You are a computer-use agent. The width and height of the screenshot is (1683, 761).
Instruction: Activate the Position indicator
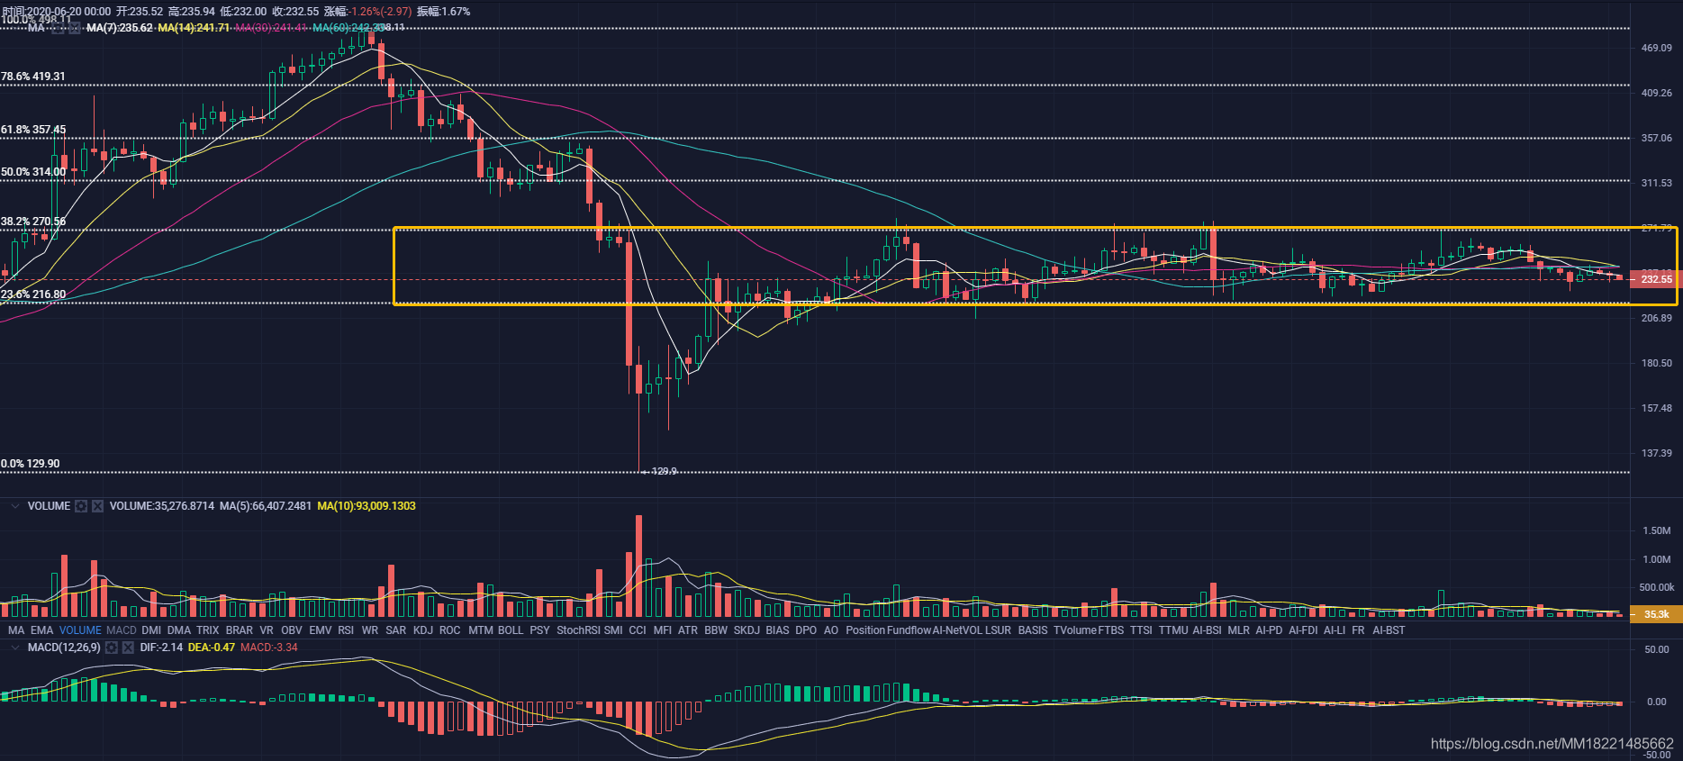pos(865,630)
